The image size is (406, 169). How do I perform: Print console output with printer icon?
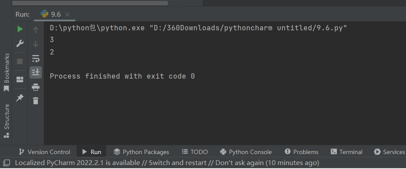[x=36, y=87]
